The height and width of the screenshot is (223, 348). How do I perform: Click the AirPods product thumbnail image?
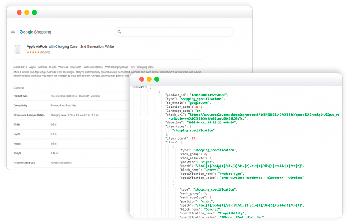[18, 49]
